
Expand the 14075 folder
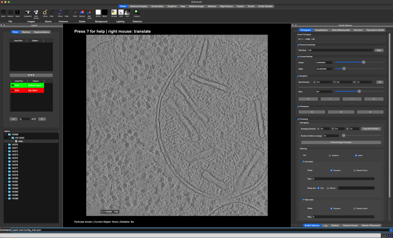coord(6,161)
